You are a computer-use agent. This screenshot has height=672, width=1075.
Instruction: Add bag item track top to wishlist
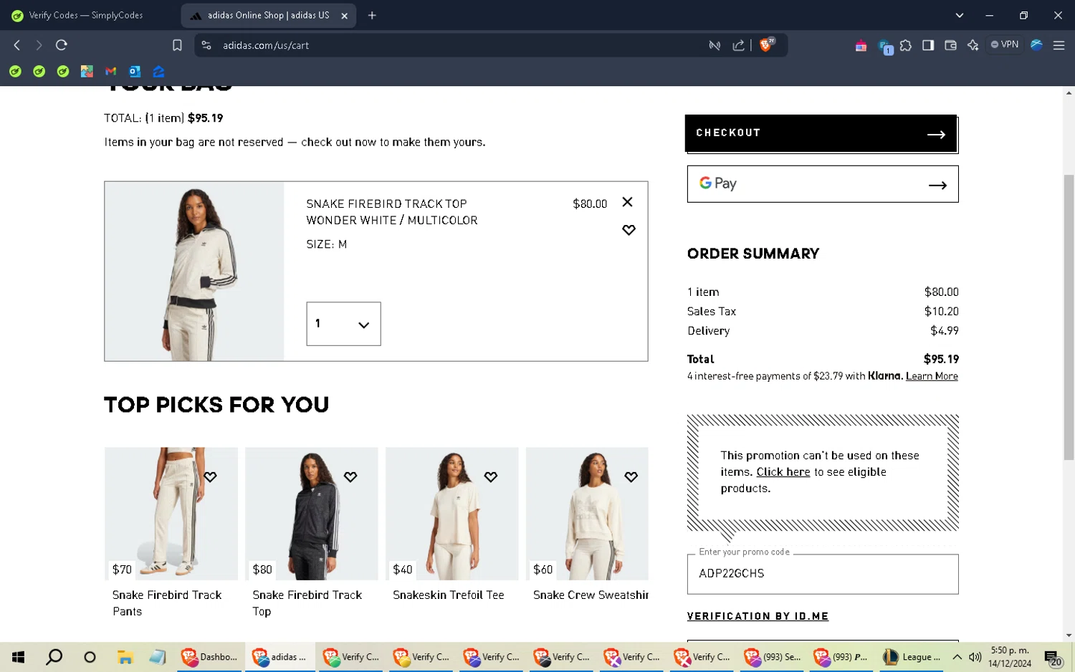click(x=629, y=230)
